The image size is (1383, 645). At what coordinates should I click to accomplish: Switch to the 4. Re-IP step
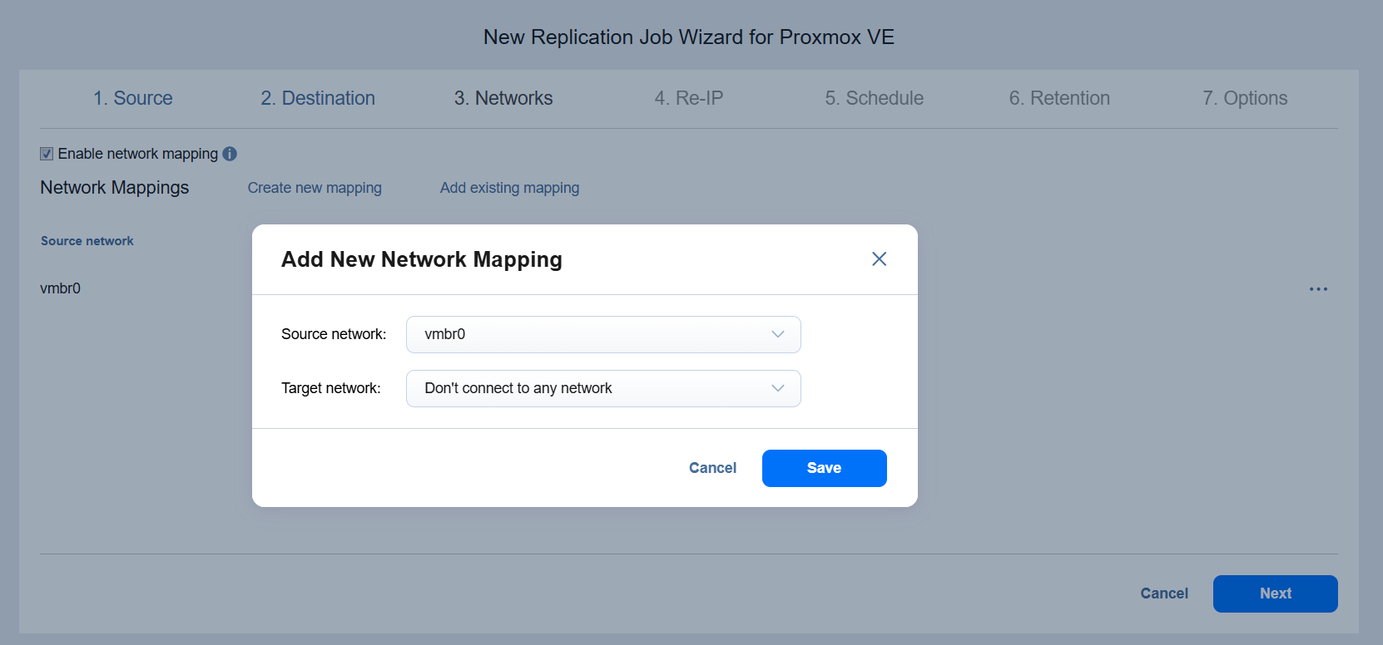pyautogui.click(x=689, y=98)
